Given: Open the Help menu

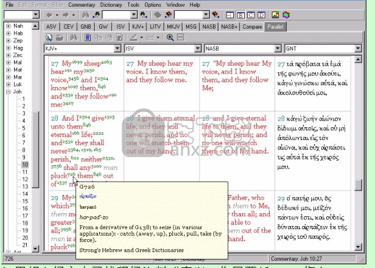Looking at the screenshot, I should [195, 4].
